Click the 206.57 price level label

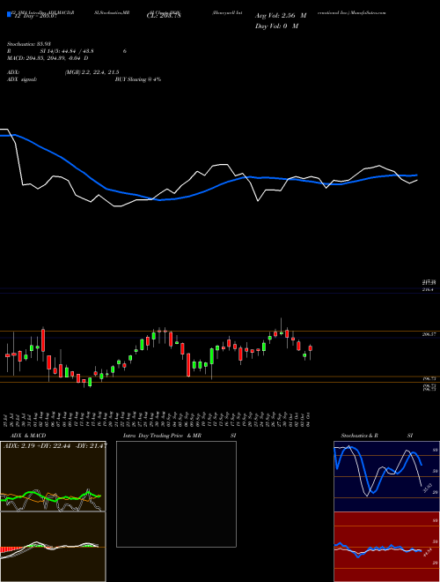[429, 334]
